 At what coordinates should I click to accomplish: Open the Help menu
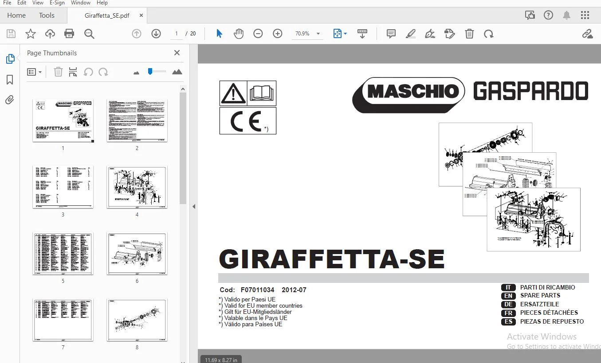click(102, 3)
